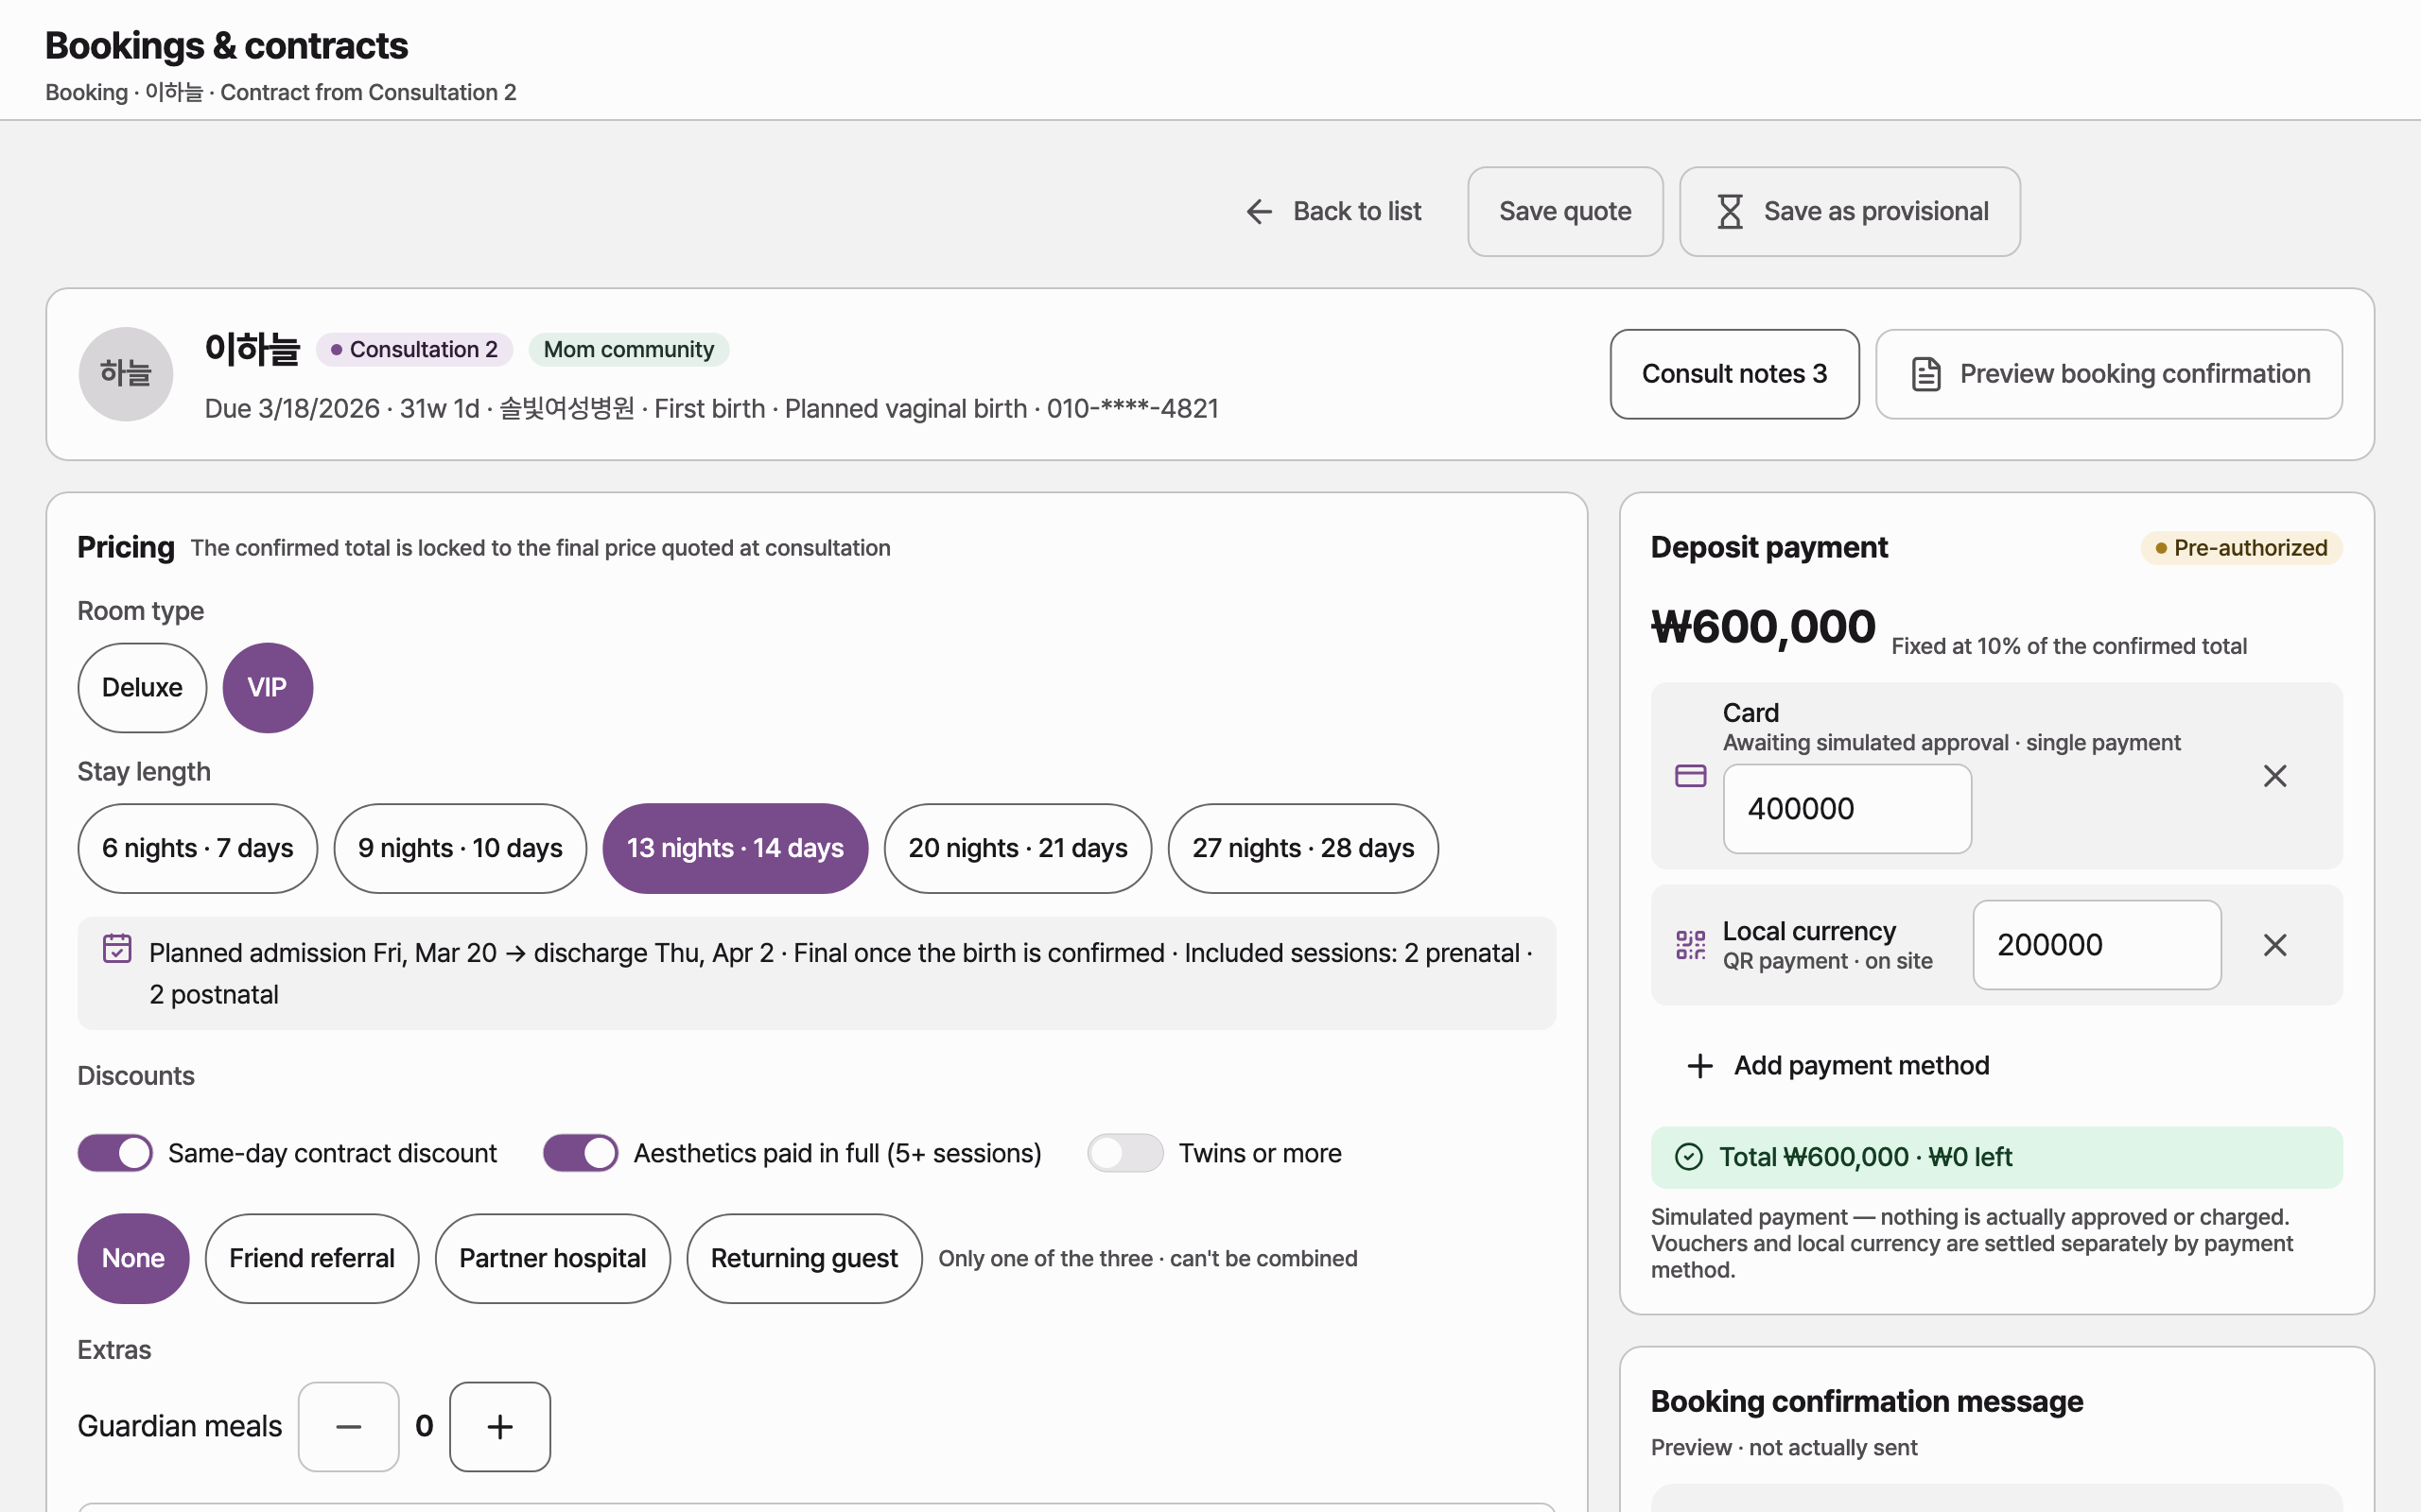Click the green check icon in Total row
The height and width of the screenshot is (1512, 2421).
(1689, 1157)
